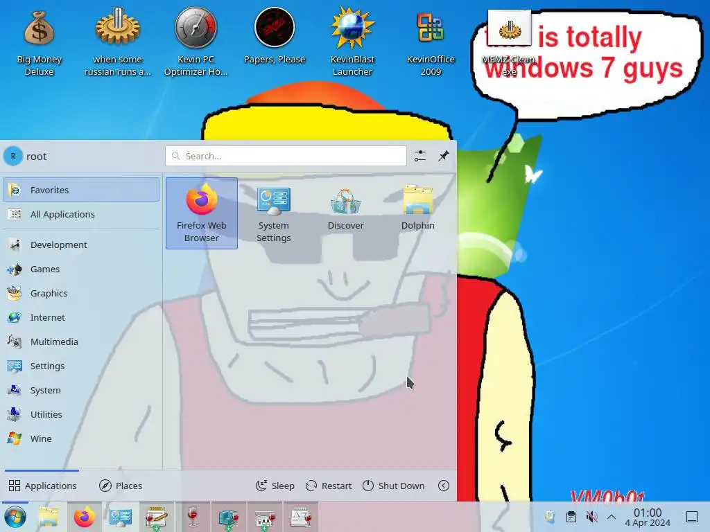Open the Games category
The height and width of the screenshot is (532, 710).
[x=81, y=269]
